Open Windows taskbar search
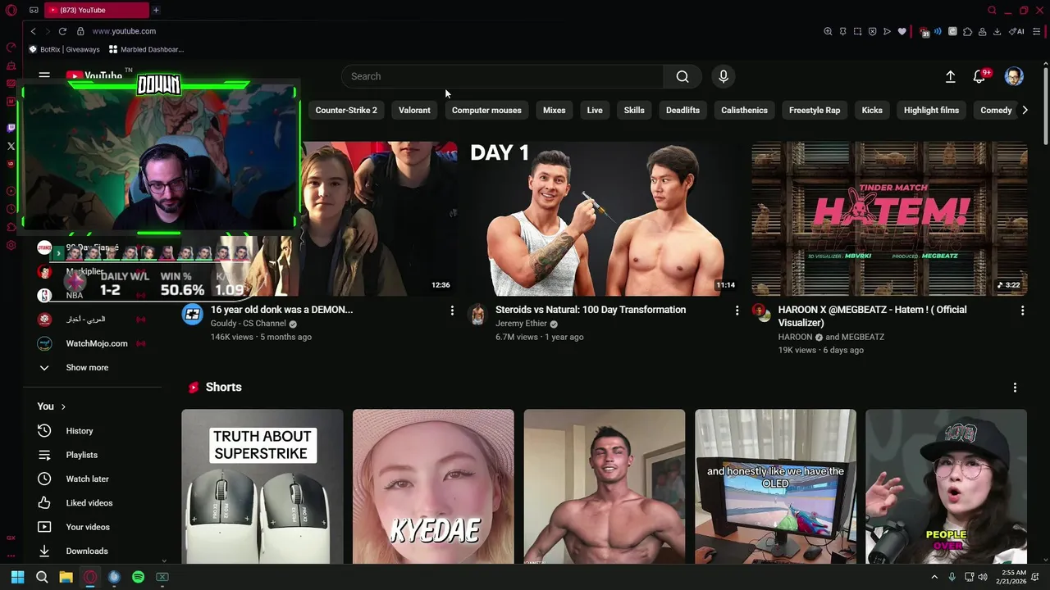The height and width of the screenshot is (590, 1050). [x=42, y=577]
